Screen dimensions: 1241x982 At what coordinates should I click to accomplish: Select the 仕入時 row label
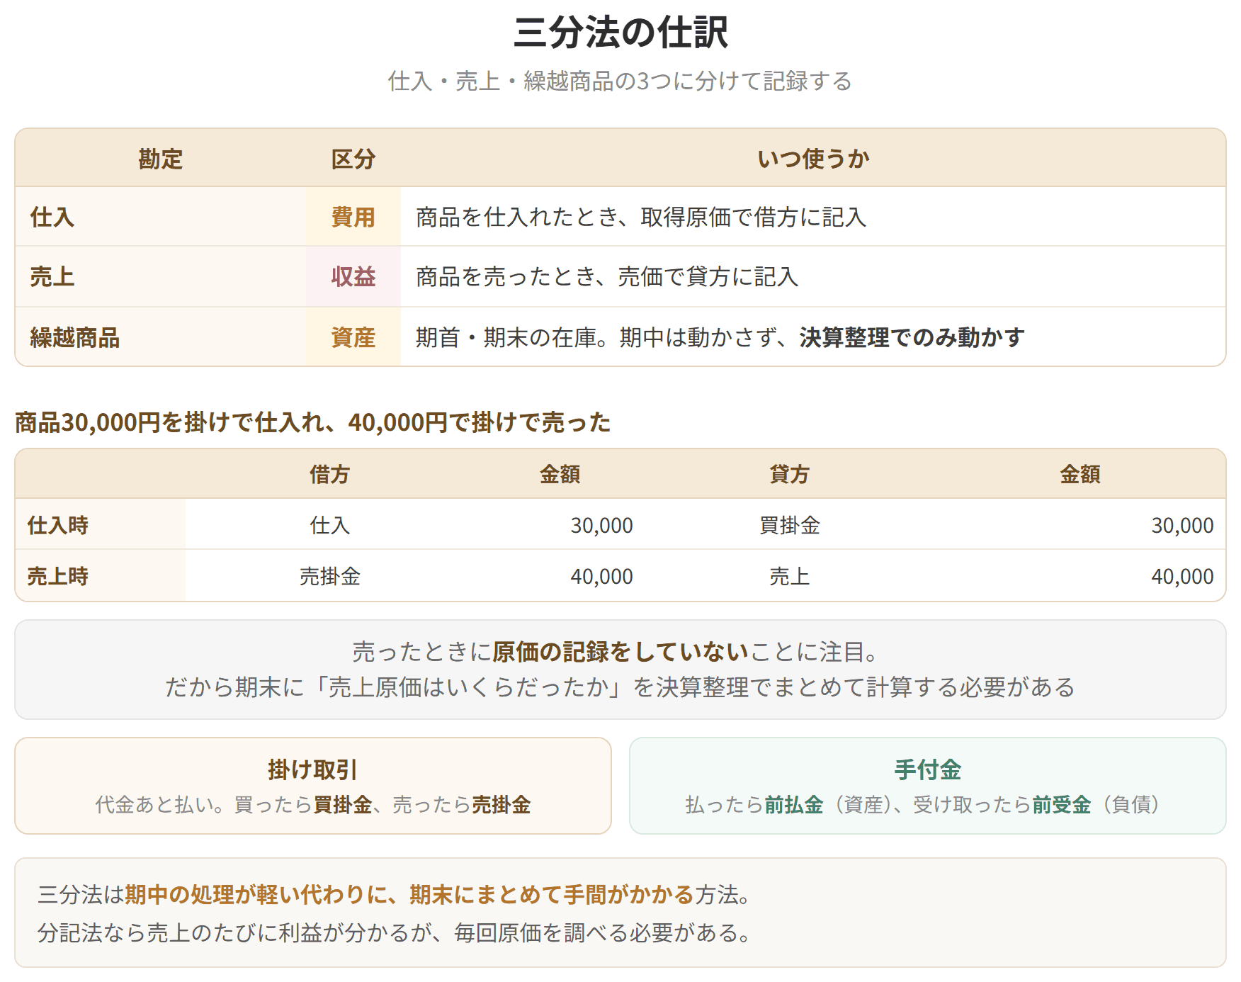point(58,525)
